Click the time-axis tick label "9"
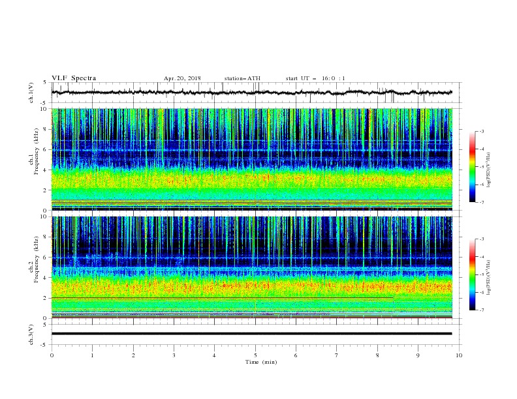 tap(418, 355)
